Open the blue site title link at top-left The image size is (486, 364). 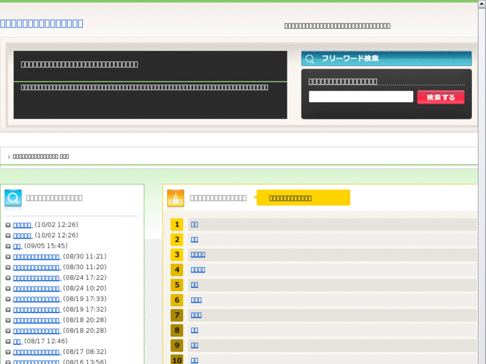pos(42,23)
